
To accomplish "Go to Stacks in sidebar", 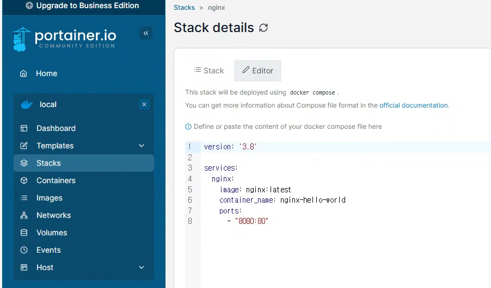I will (84, 163).
